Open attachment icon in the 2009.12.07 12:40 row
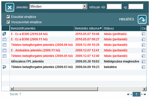Screen dimensions: 149x99 143,56
